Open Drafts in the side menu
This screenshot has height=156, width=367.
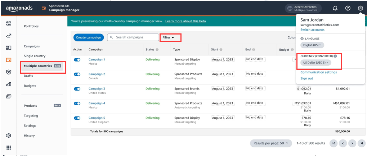coord(28,76)
